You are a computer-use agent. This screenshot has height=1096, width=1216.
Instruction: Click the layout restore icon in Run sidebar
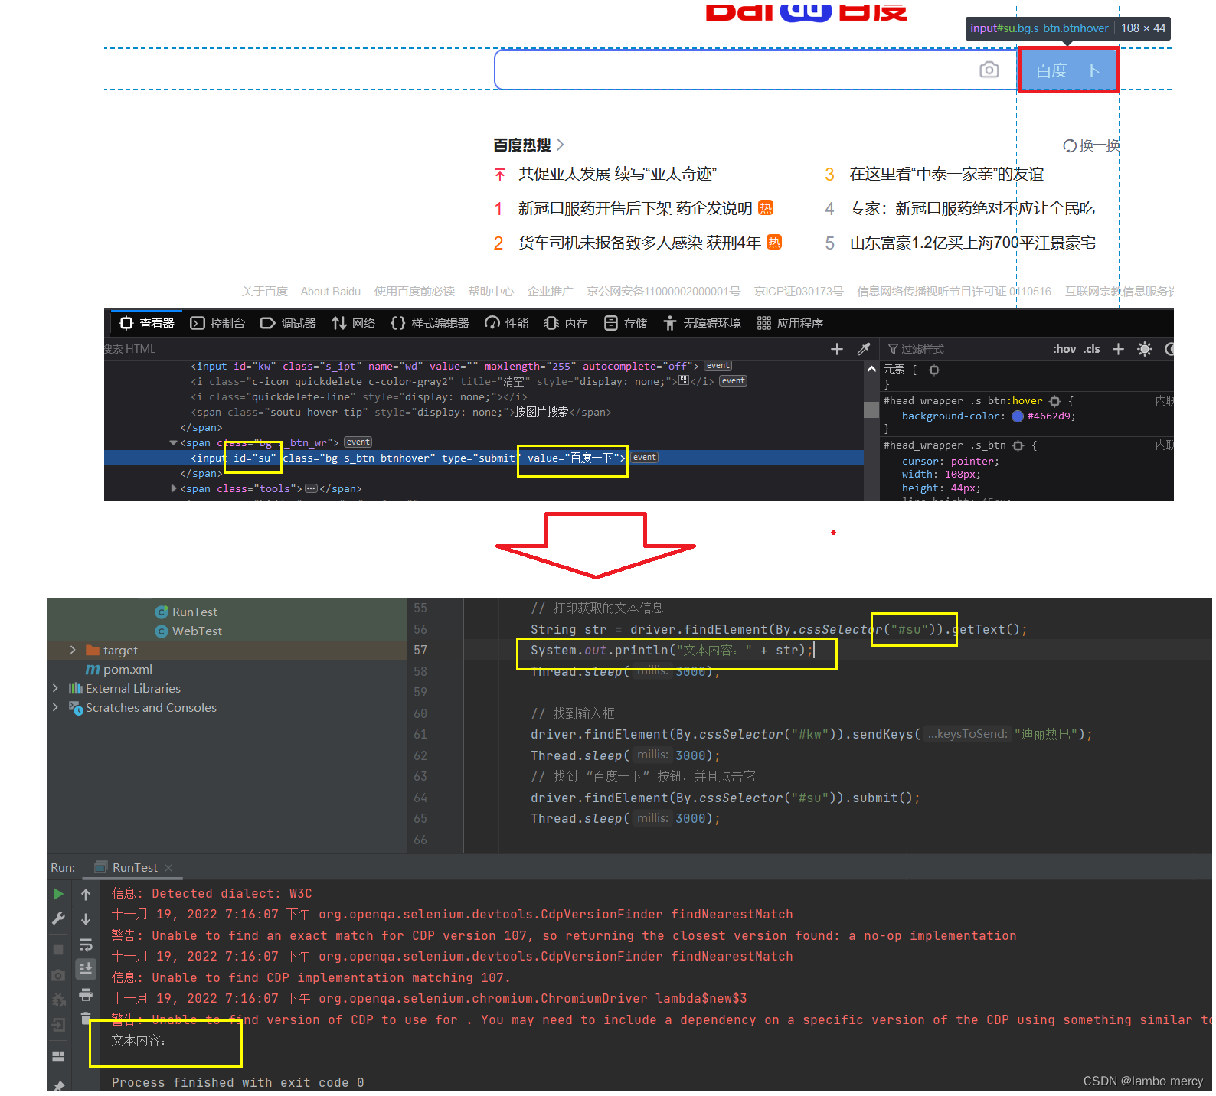coord(58,1056)
